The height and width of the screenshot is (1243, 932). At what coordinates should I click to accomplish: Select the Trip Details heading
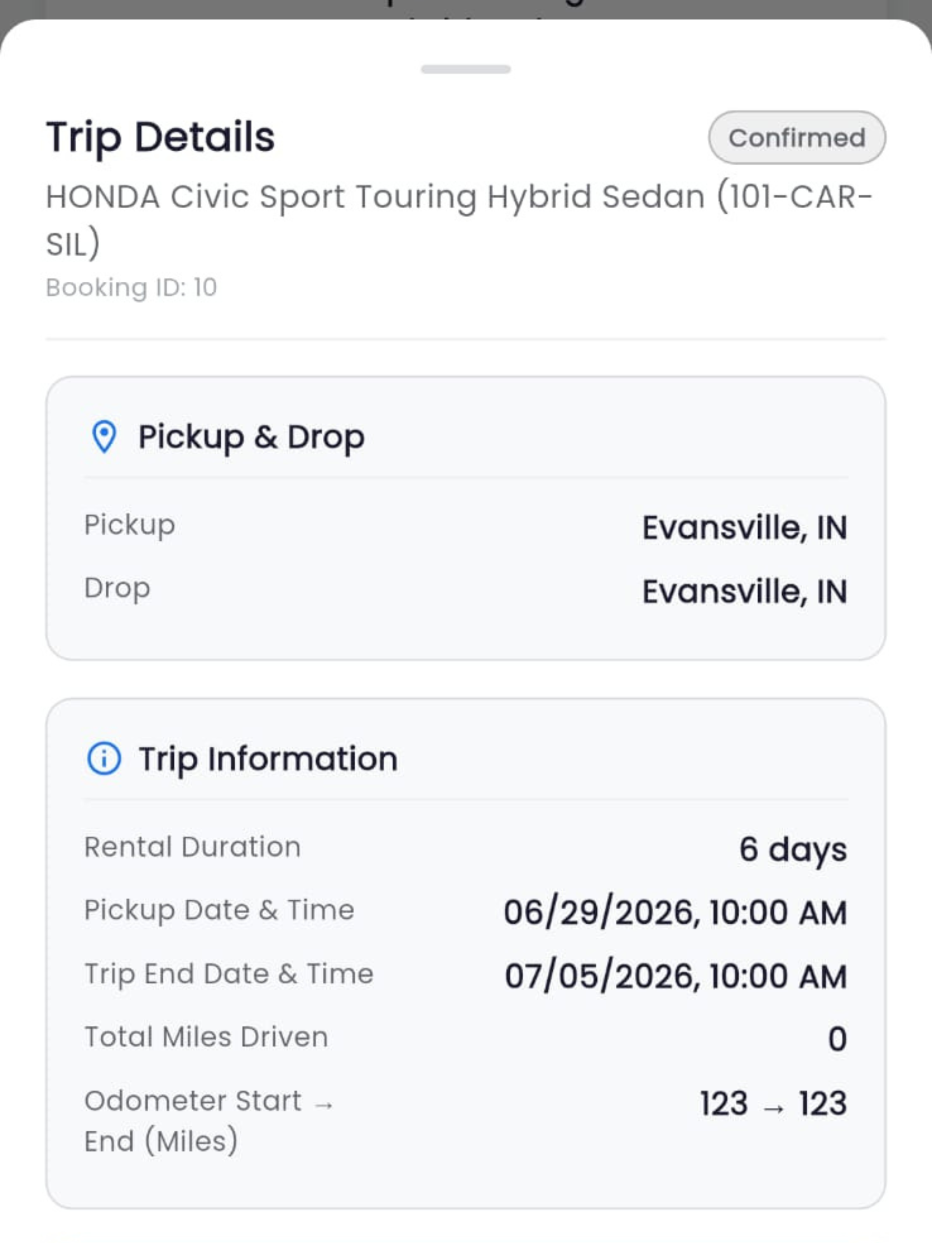(161, 137)
